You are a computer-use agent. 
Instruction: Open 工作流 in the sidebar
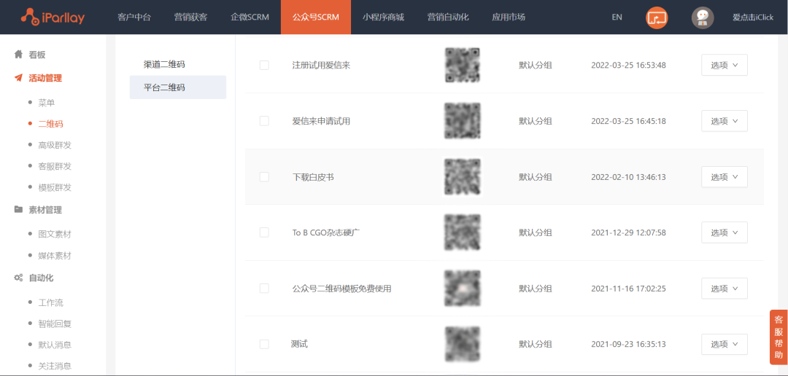click(x=51, y=302)
